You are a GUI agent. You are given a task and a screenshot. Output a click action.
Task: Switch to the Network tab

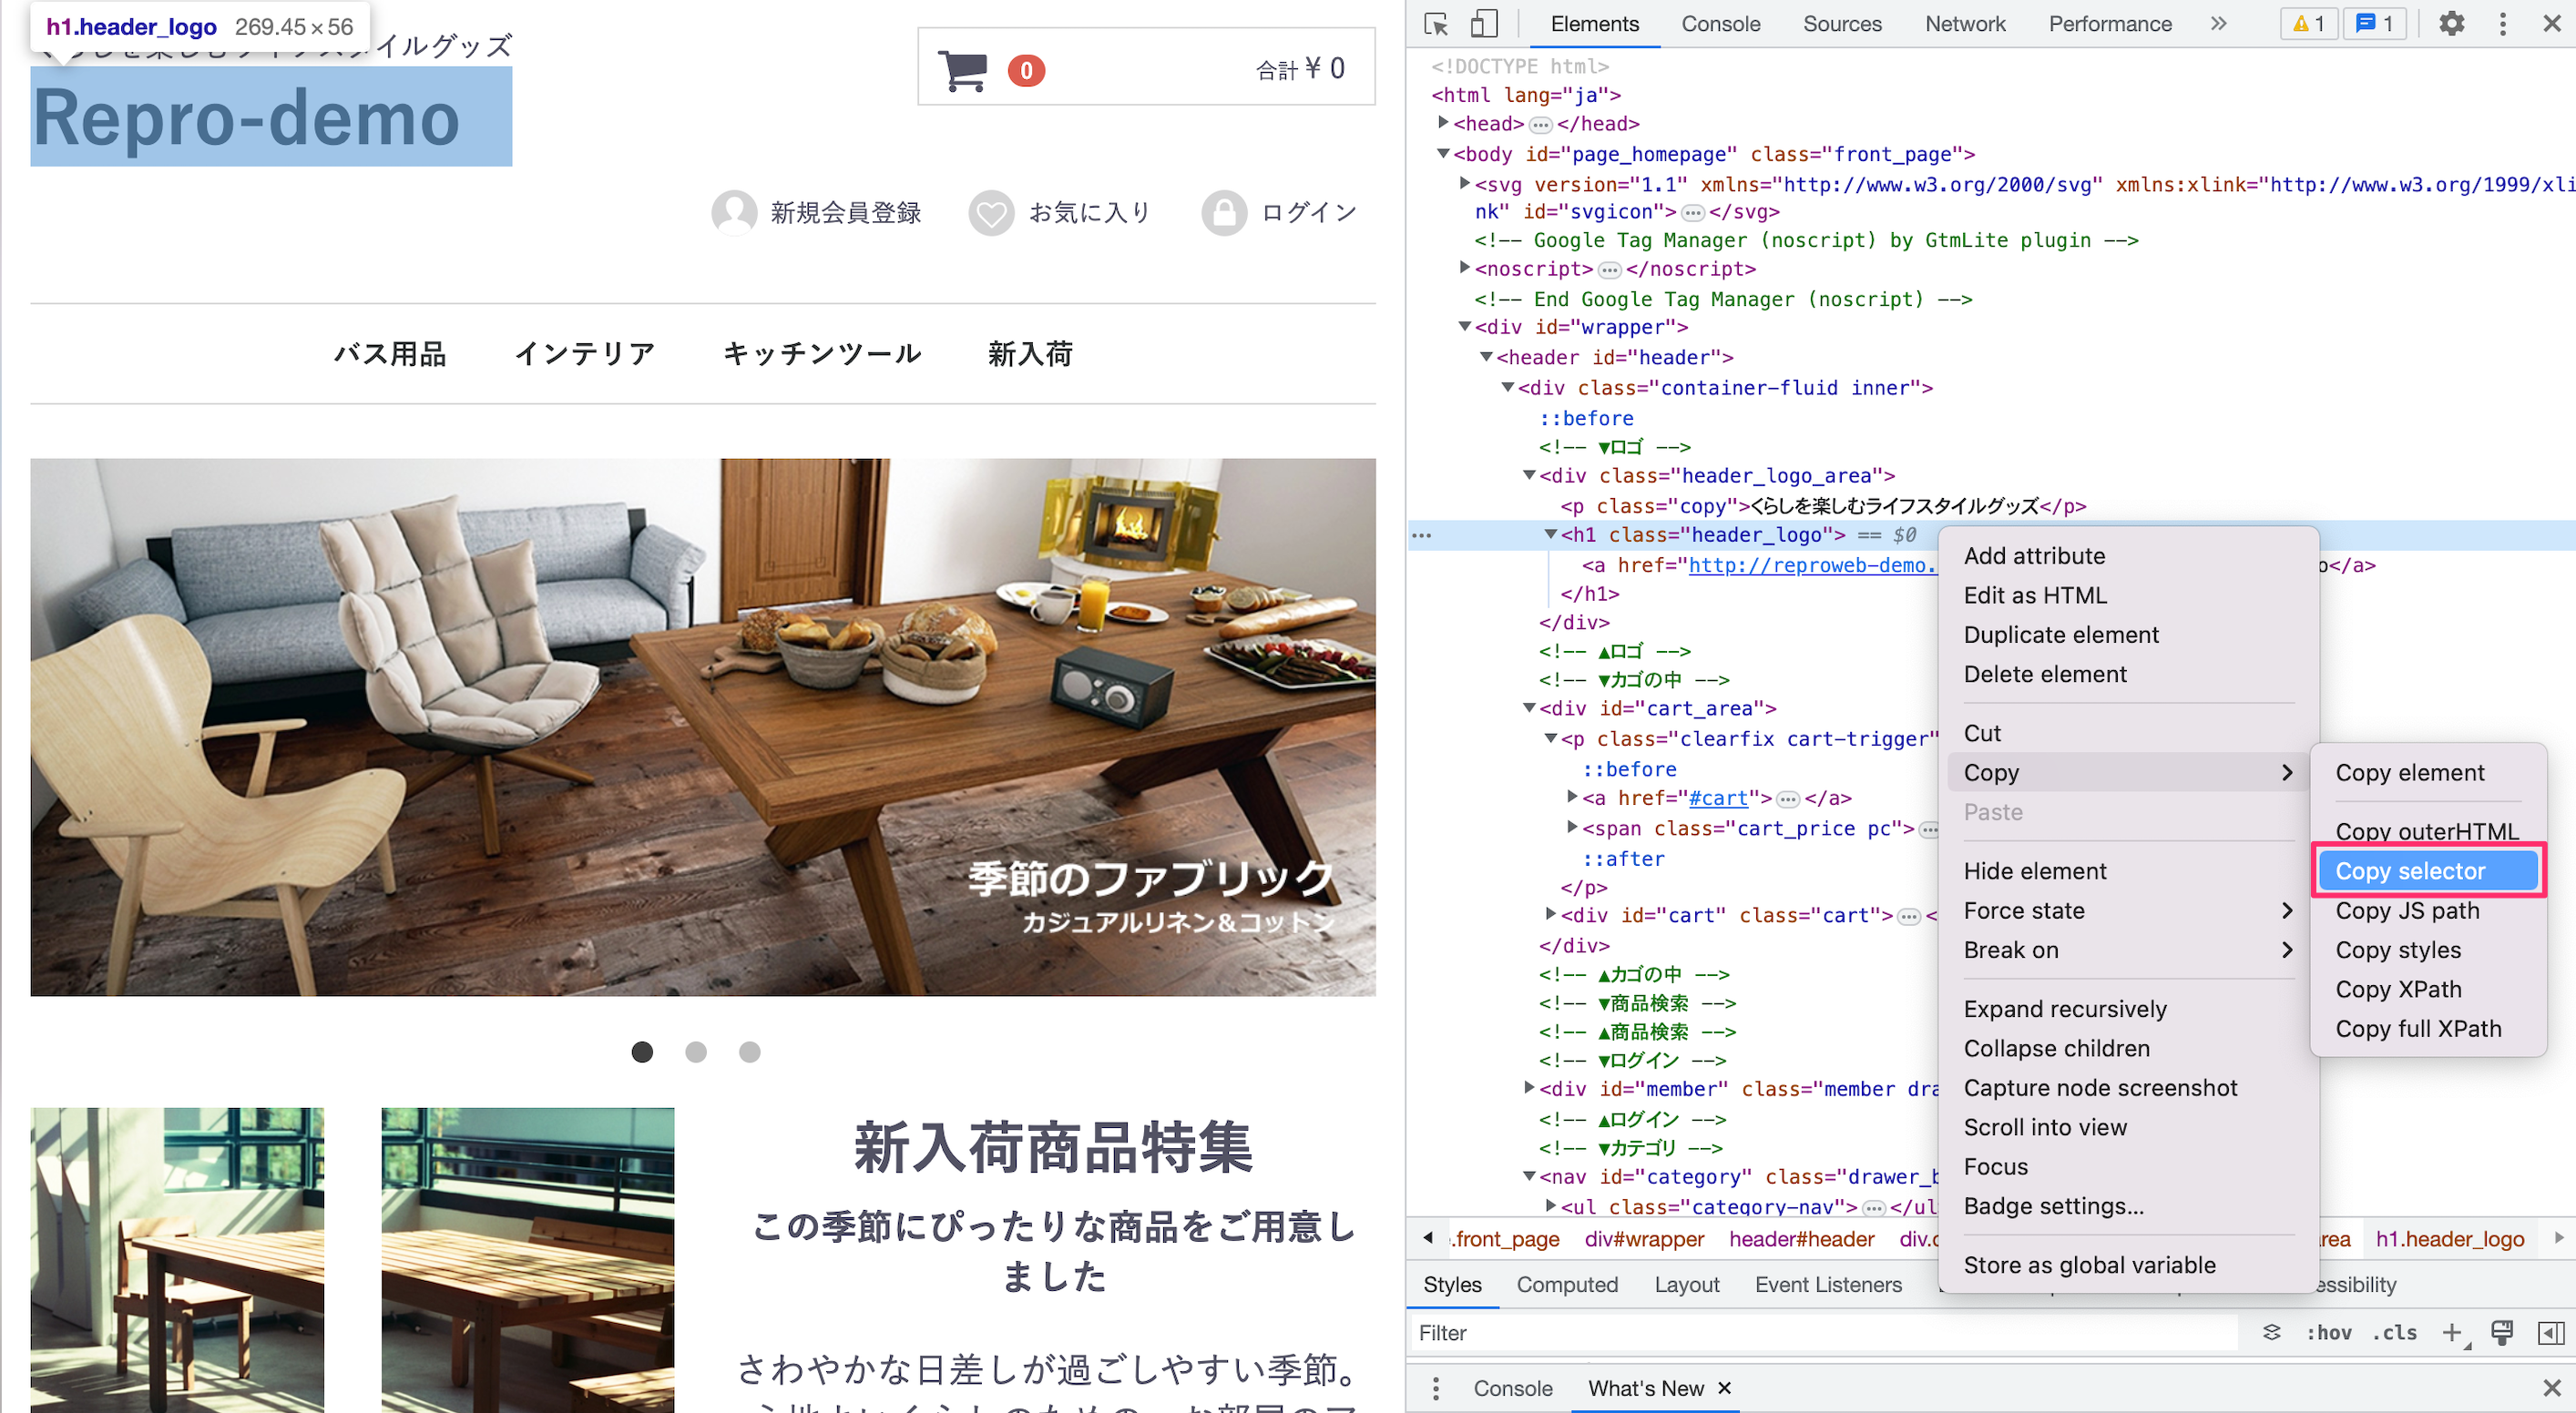click(1965, 24)
